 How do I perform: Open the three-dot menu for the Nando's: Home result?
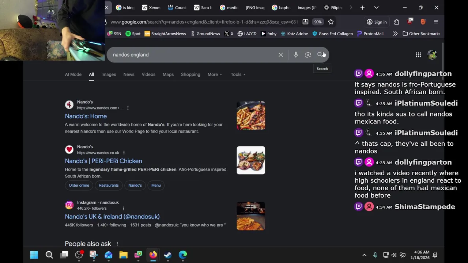128,108
